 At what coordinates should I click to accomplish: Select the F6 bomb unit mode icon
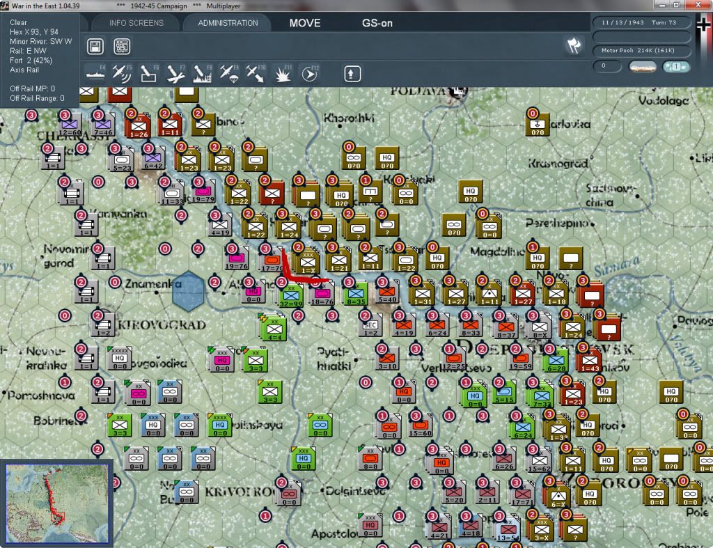coord(149,74)
